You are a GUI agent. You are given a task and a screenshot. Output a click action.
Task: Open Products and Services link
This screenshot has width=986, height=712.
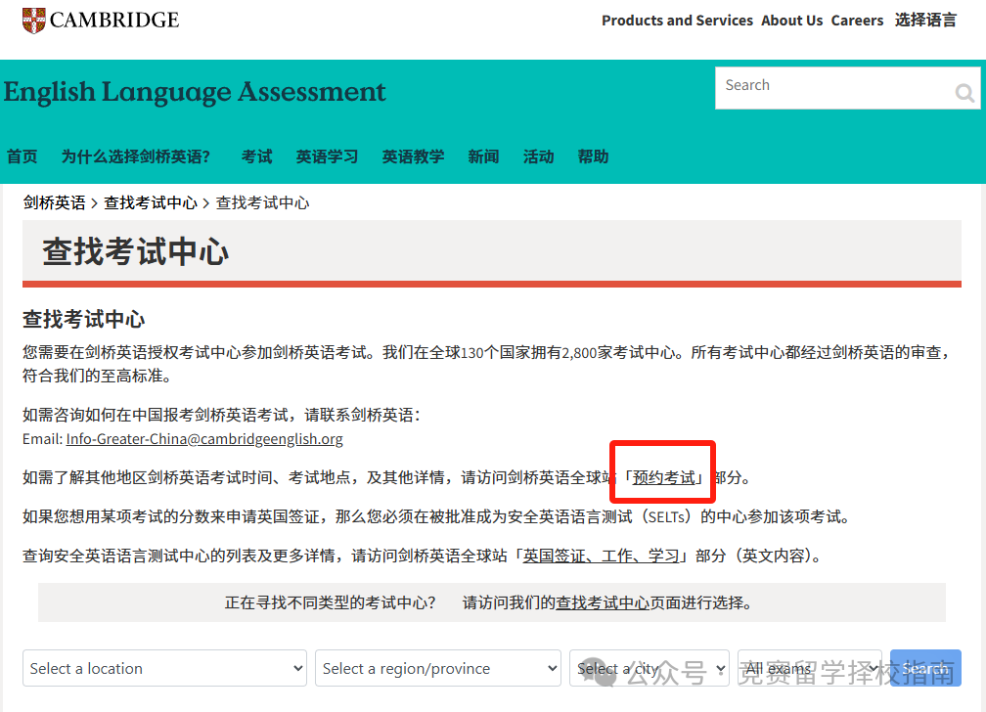677,21
